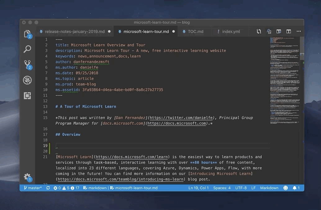Synchronize changes from status bar
Image resolution: width=321 pixels, height=210 pixels.
(48, 188)
